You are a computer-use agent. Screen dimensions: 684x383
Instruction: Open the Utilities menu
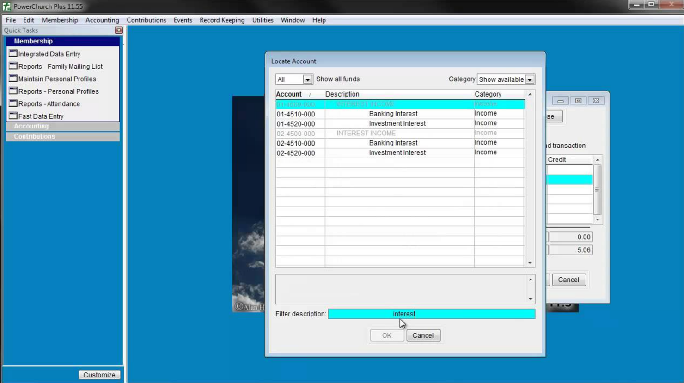(263, 20)
